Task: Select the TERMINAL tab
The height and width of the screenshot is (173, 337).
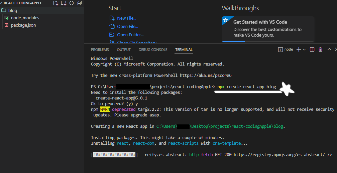Action: 184,50
